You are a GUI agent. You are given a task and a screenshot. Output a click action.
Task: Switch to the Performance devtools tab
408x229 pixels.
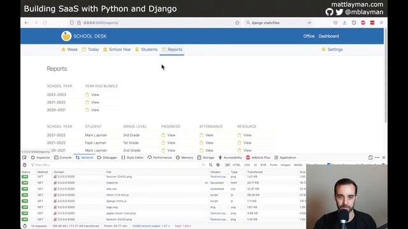point(159,158)
